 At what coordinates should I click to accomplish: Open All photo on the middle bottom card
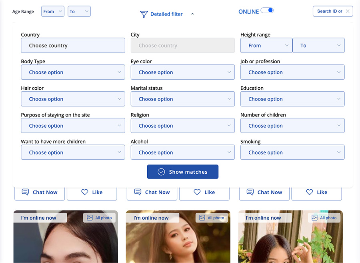point(212,218)
